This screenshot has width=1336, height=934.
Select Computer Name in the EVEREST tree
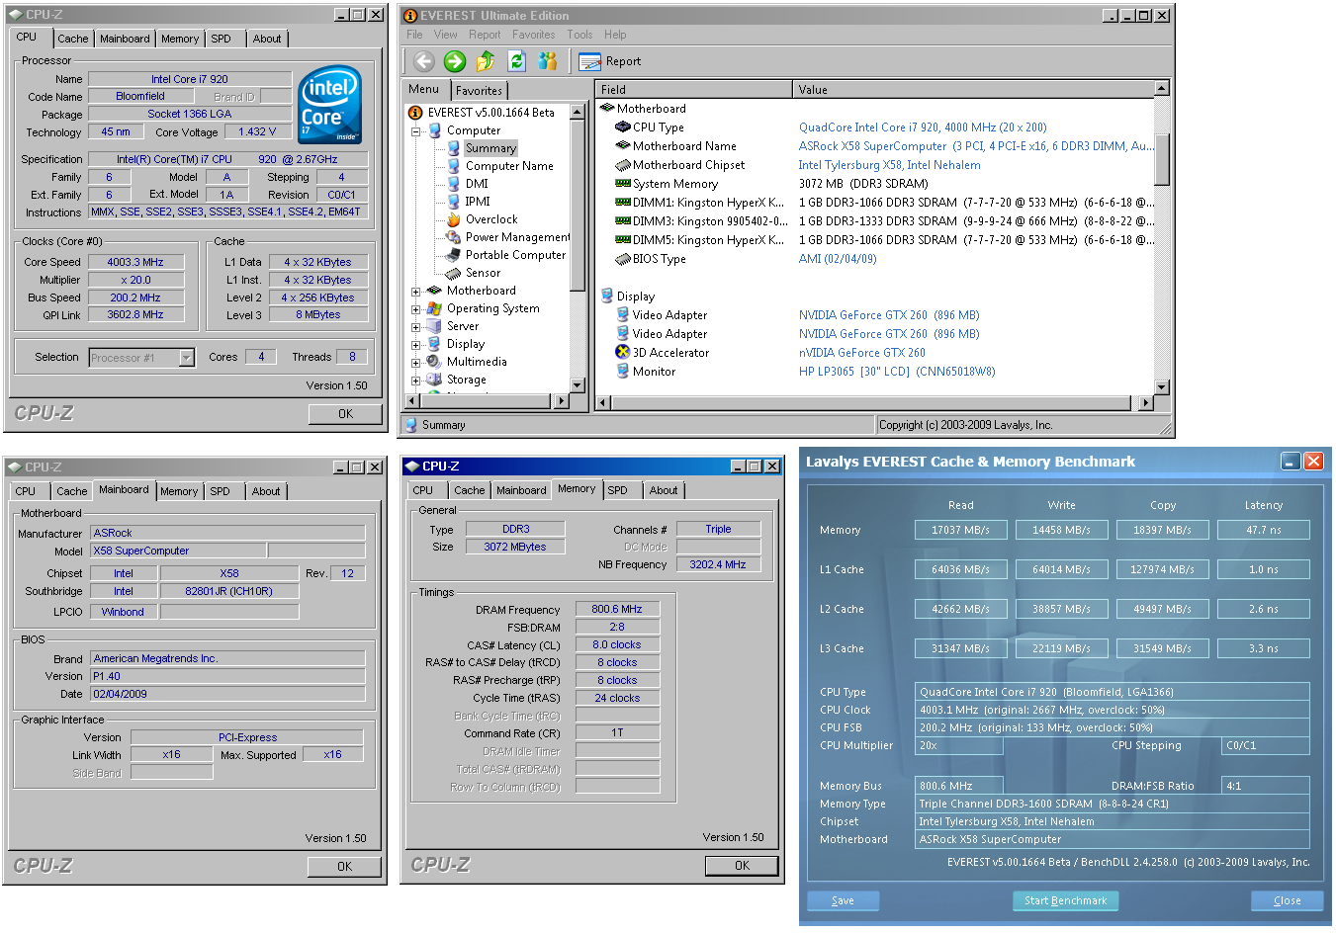pos(509,166)
